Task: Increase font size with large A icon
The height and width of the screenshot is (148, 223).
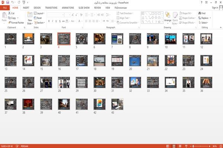Action: pos(73,15)
